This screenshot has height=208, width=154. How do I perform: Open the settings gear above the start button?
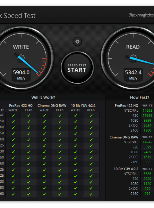tap(77, 42)
